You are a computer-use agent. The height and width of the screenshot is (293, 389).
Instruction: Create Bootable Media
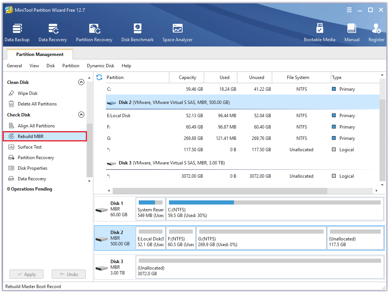click(x=319, y=33)
